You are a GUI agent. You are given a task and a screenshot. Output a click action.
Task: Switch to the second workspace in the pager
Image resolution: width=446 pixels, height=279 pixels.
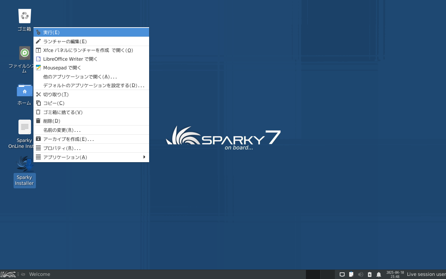(328, 274)
